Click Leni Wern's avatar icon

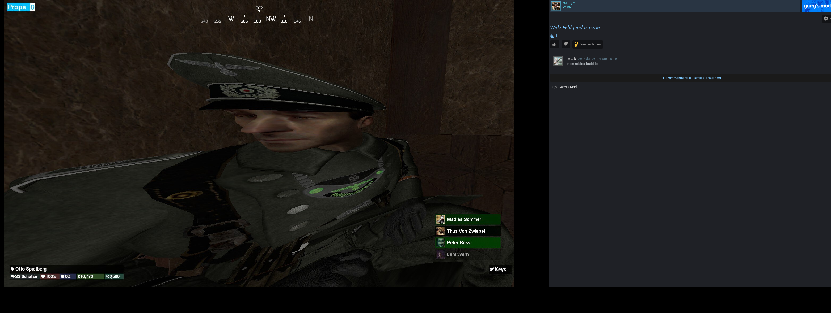[x=440, y=254]
